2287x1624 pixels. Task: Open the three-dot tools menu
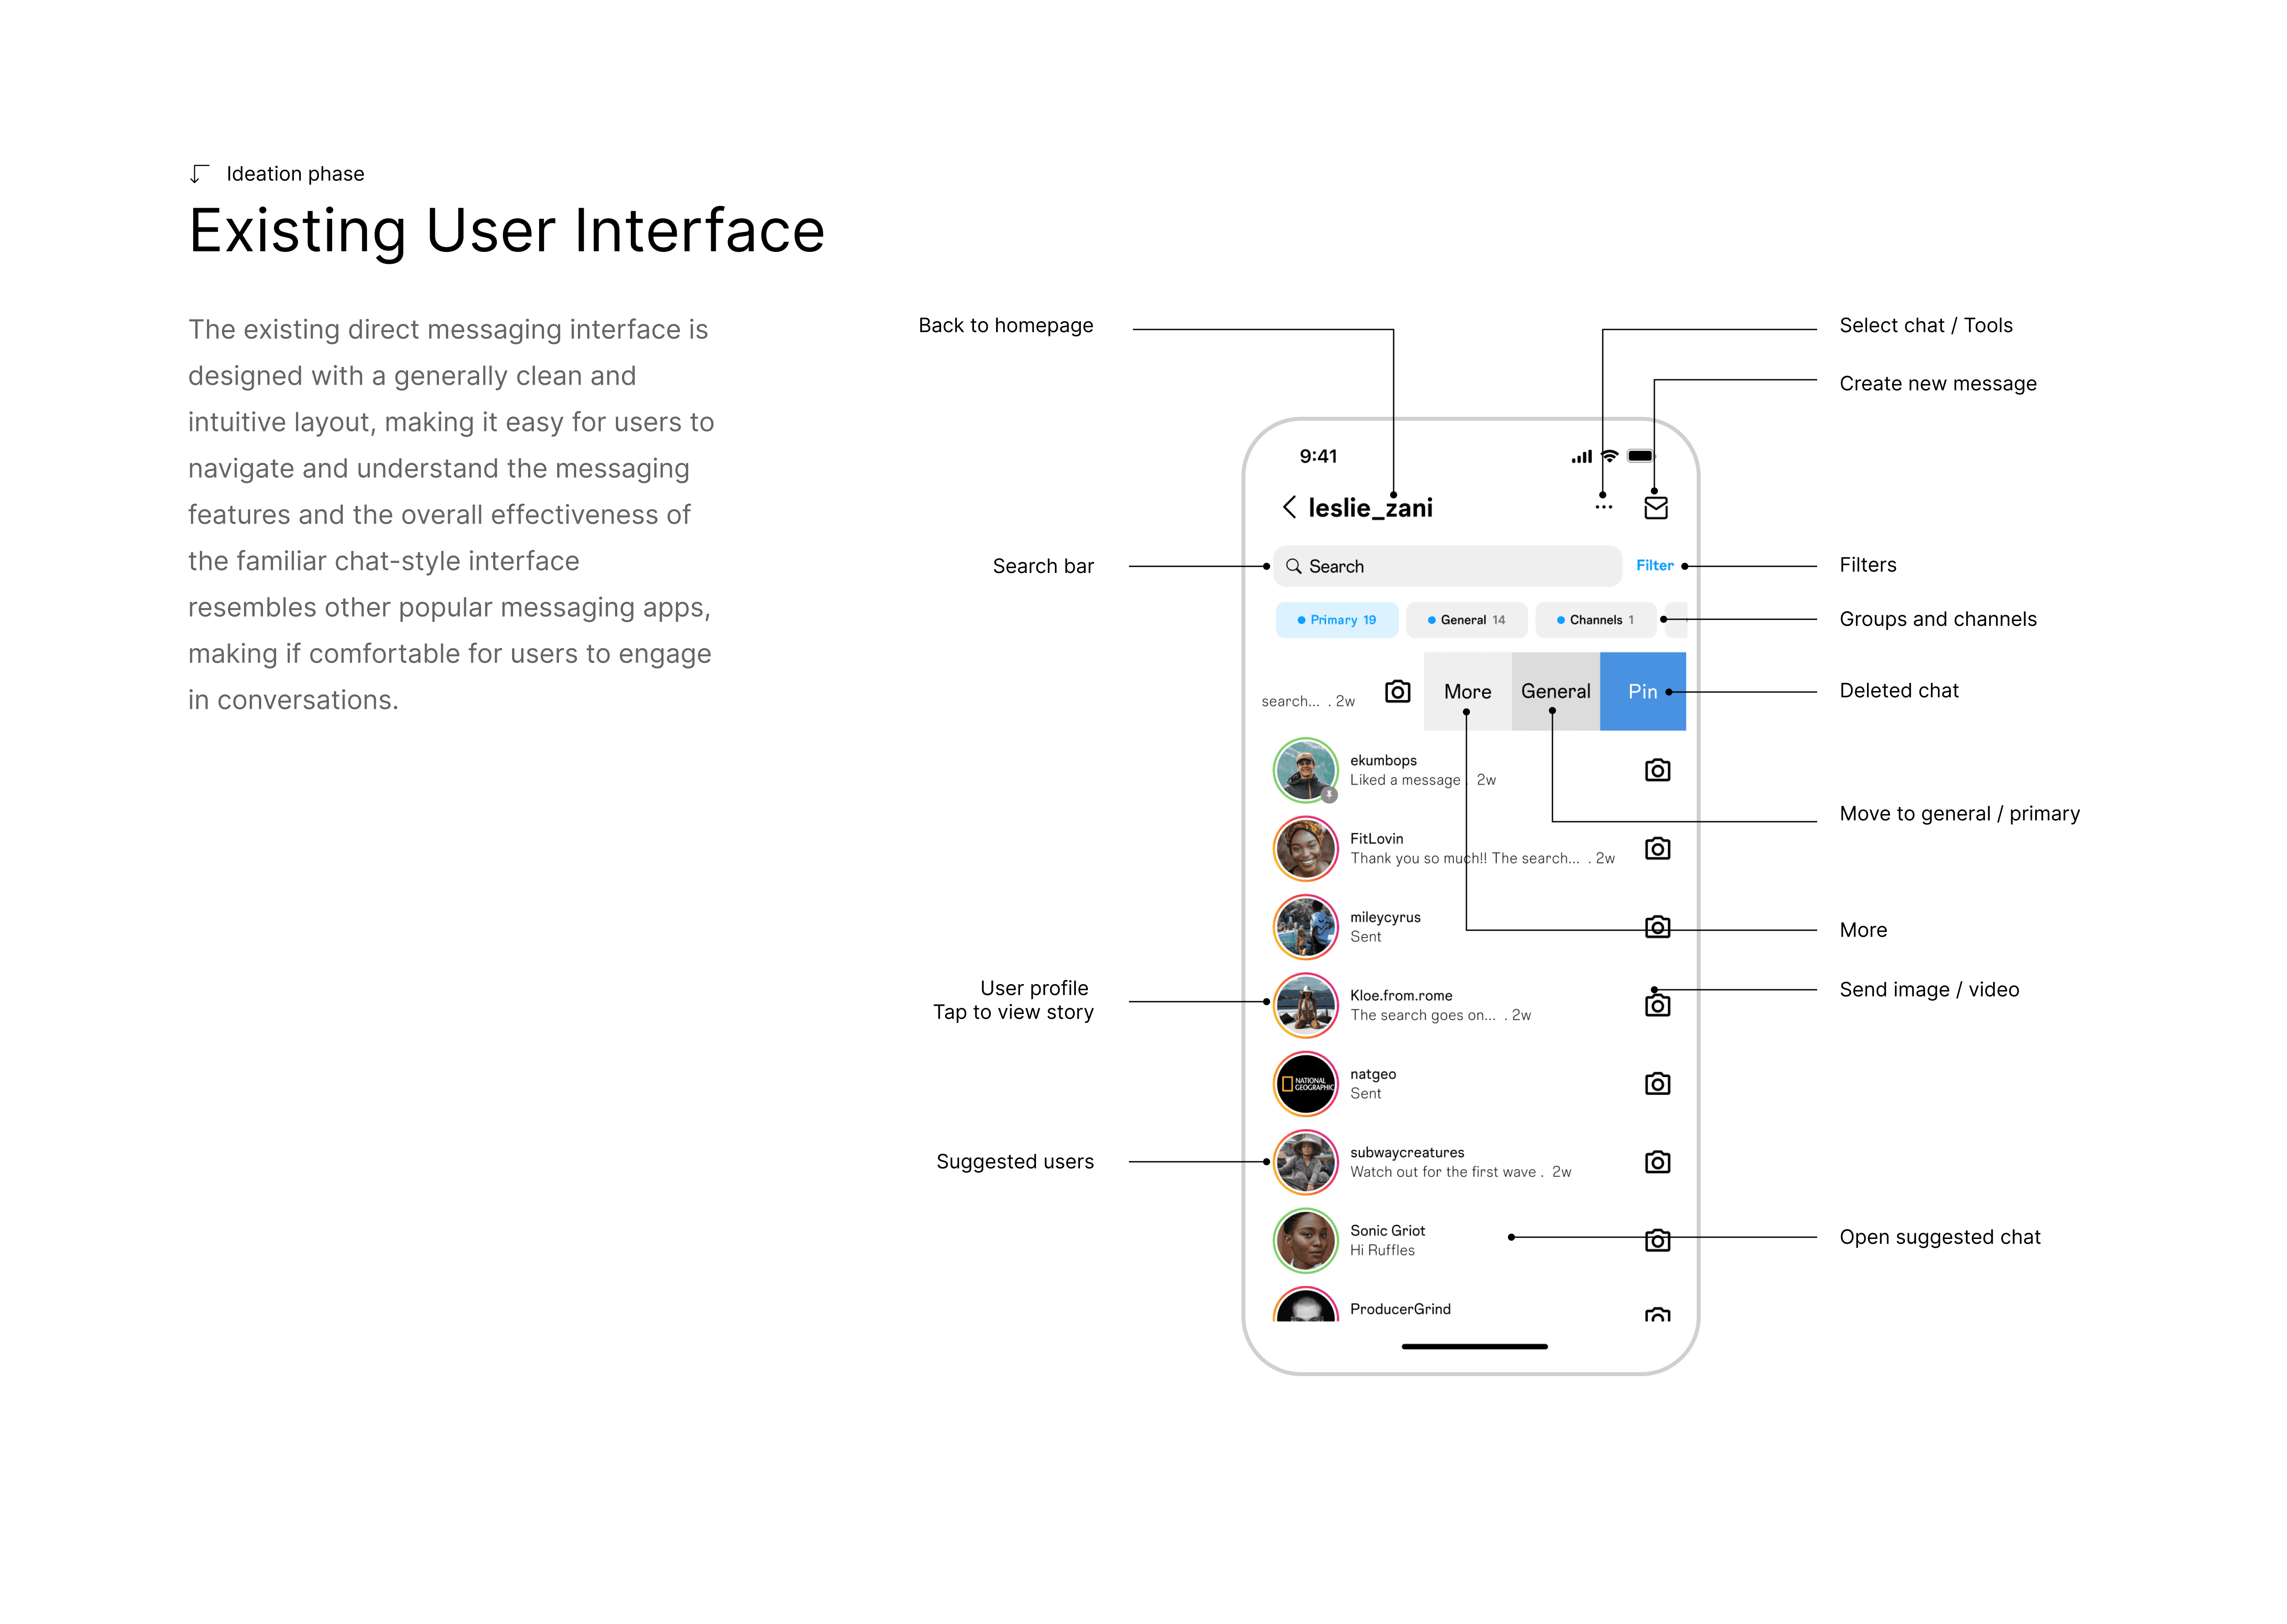click(1603, 507)
